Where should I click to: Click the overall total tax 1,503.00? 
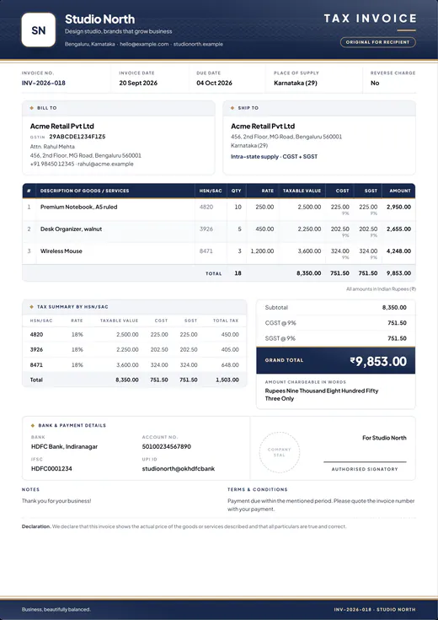(x=227, y=380)
